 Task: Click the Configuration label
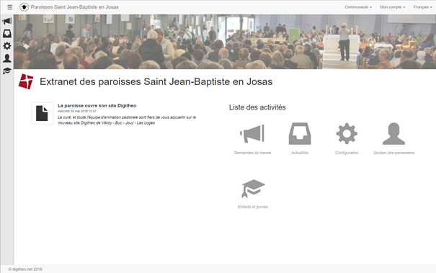(347, 153)
